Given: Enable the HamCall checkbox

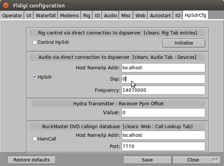Looking at the screenshot, I should pos(35,139).
